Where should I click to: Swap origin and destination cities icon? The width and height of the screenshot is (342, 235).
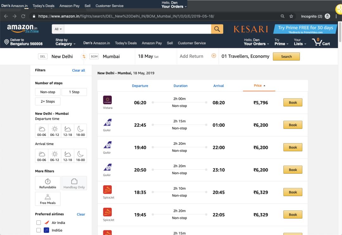pos(84,56)
